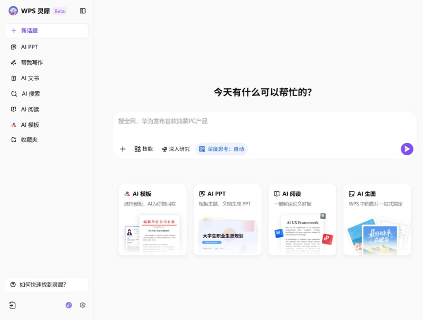Select the AI 阅读 reading icon
This screenshot has height=320, width=423.
tap(15, 109)
